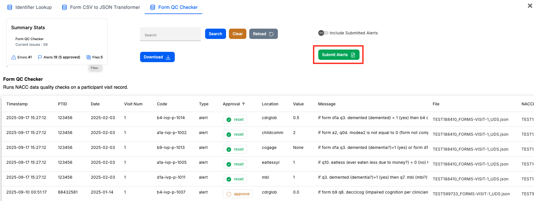The height and width of the screenshot is (201, 534).
Task: Click the blue Download button
Action: click(x=157, y=57)
